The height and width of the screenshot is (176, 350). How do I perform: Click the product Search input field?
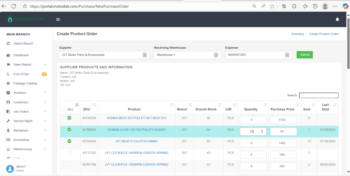click(319, 95)
